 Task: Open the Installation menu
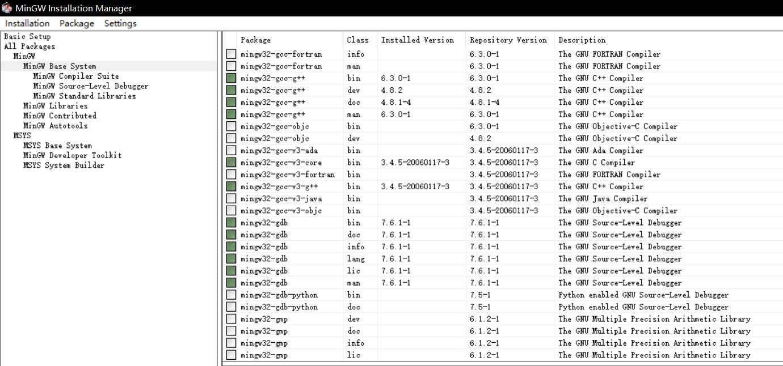tap(27, 23)
